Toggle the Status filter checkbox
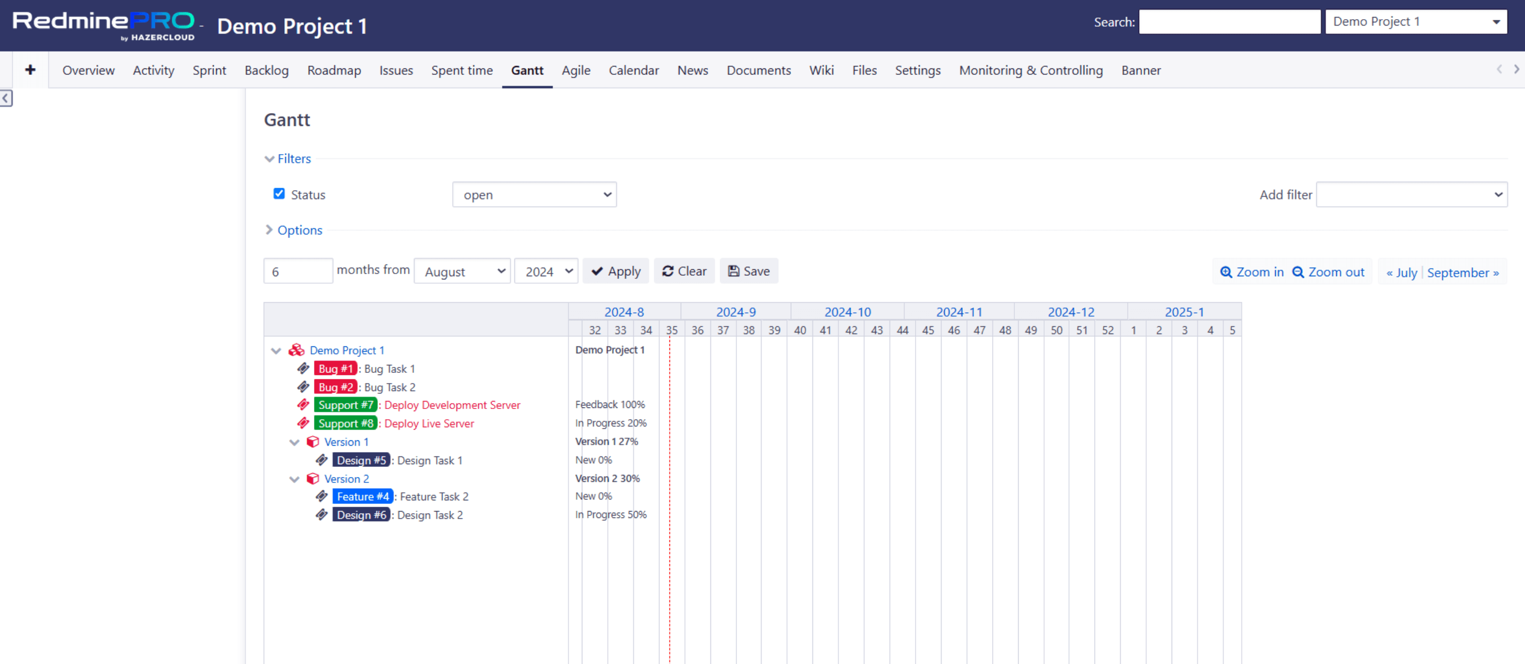 point(279,193)
